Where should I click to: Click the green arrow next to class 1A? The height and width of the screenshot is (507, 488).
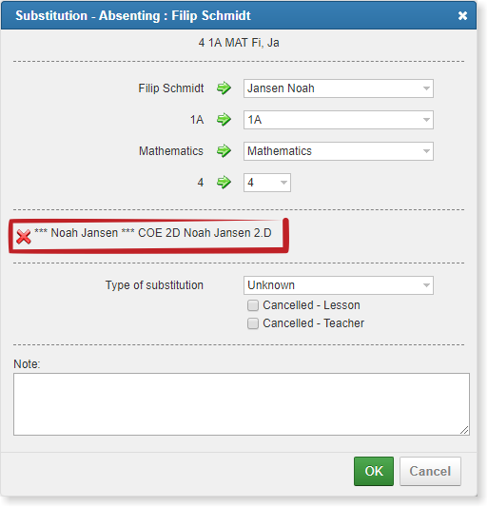pos(224,119)
